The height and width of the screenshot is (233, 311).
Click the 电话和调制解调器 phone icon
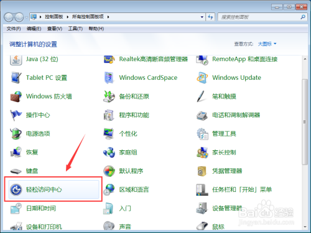(202, 115)
